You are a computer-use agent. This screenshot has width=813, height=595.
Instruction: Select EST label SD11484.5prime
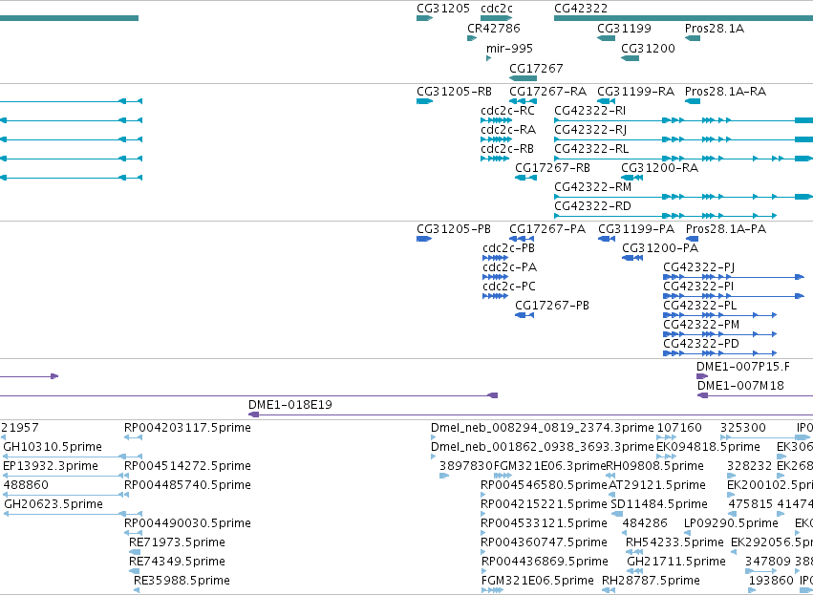point(659,505)
